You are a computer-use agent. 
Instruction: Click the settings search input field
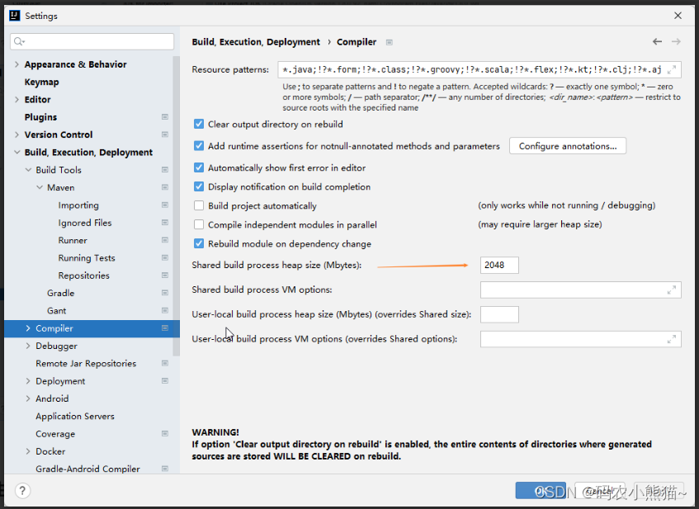coord(92,41)
